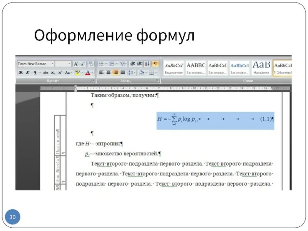Viewport: 308px width, 231px height.
Task: Click the Sort (A-Z) button
Action: (x=147, y=64)
